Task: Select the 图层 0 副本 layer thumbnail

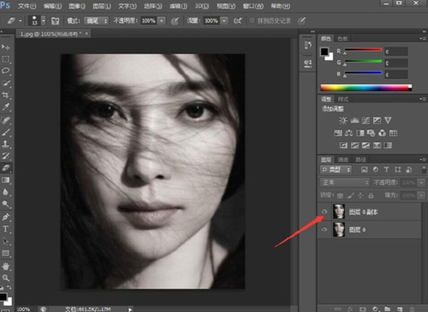Action: [339, 212]
